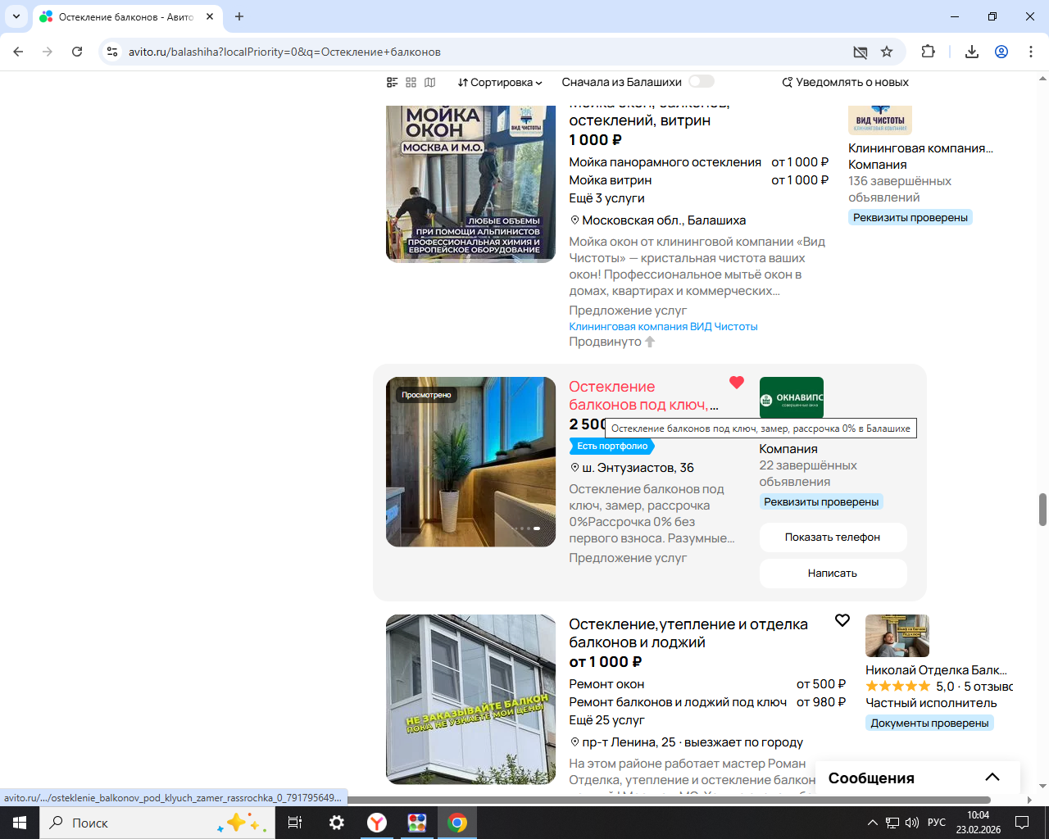Open Windows Task View

[295, 823]
